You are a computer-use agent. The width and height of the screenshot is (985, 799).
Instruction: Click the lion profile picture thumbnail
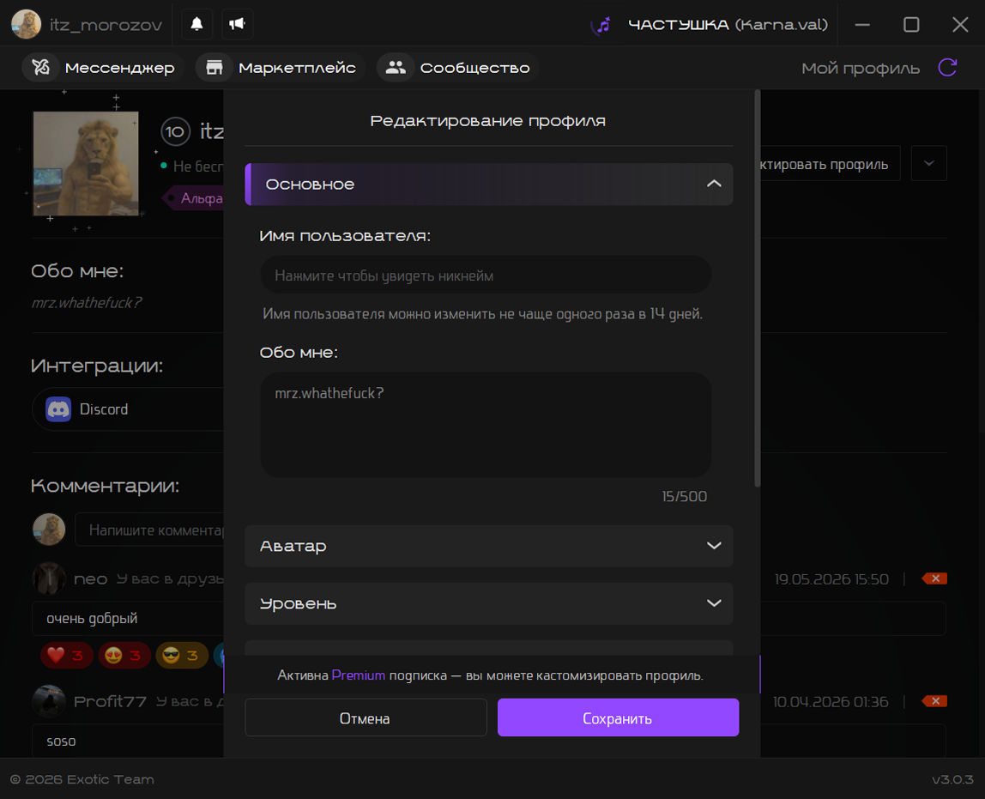tap(86, 163)
